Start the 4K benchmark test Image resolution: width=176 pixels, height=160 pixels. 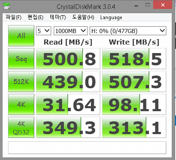pyautogui.click(x=21, y=104)
